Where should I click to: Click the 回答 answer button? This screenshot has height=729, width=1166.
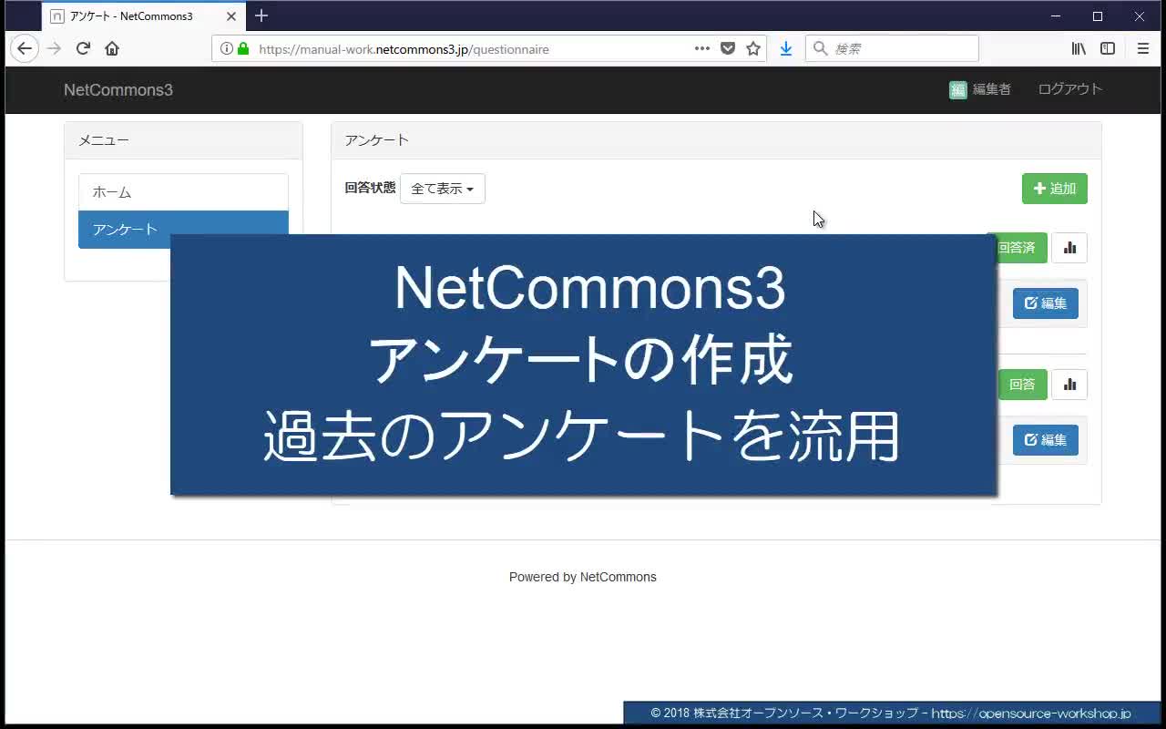tap(1023, 385)
